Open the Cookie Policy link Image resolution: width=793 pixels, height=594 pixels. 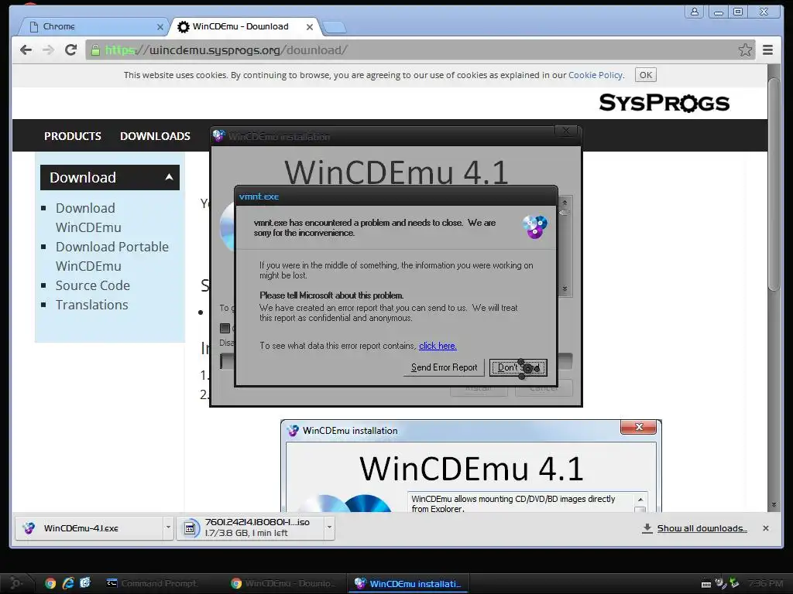coord(596,75)
